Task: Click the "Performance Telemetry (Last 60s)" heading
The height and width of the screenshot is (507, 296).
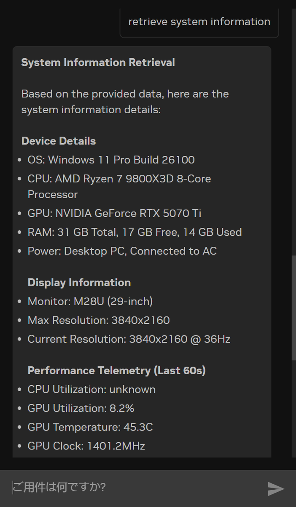Action: click(x=116, y=371)
